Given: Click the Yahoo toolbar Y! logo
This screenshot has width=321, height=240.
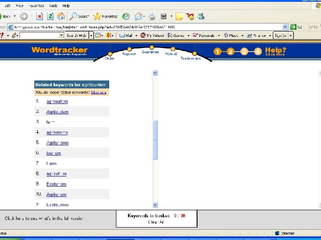Looking at the screenshot, I should tap(2, 35).
